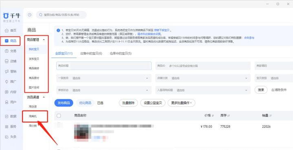Focus the top search box for functions and goods

[61, 15]
